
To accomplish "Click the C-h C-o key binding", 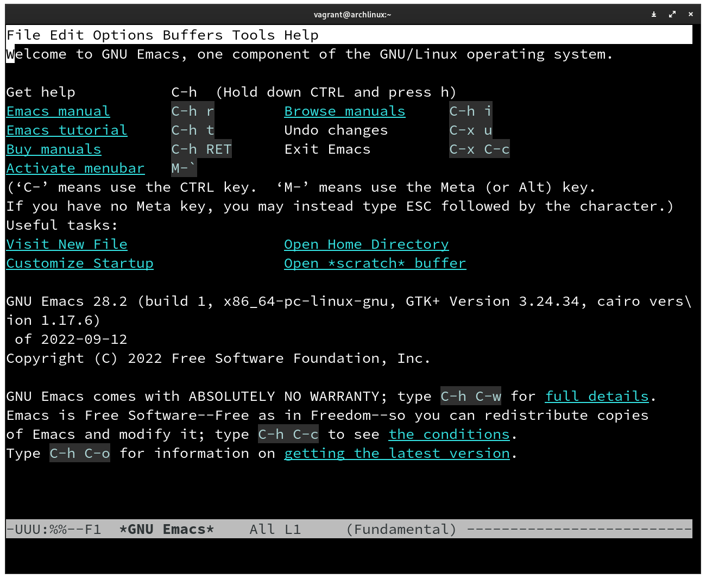I will pos(80,454).
